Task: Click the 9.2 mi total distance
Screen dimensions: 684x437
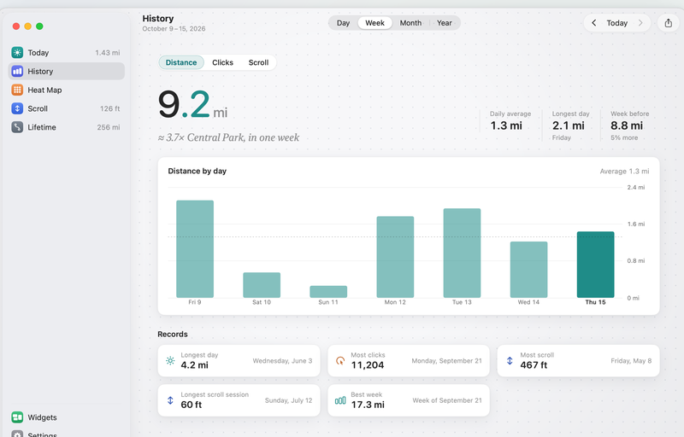Action: tap(192, 104)
